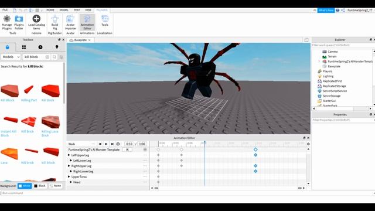
Task: Open the FuntimeSpringZ_YT account name
Action: tap(360, 11)
